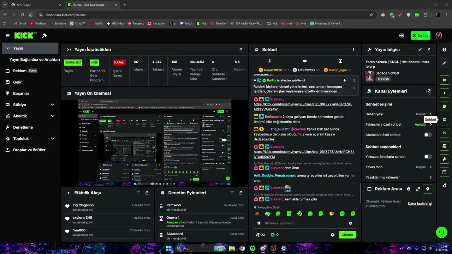Image resolution: width=452 pixels, height=254 pixels.
Task: Click the info icon in the right sidebar
Action: [x=445, y=50]
